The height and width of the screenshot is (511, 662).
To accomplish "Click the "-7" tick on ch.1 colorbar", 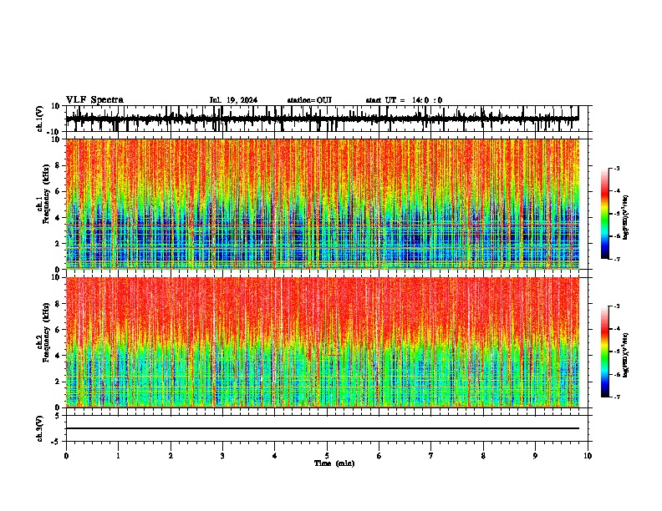I will pyautogui.click(x=616, y=259).
